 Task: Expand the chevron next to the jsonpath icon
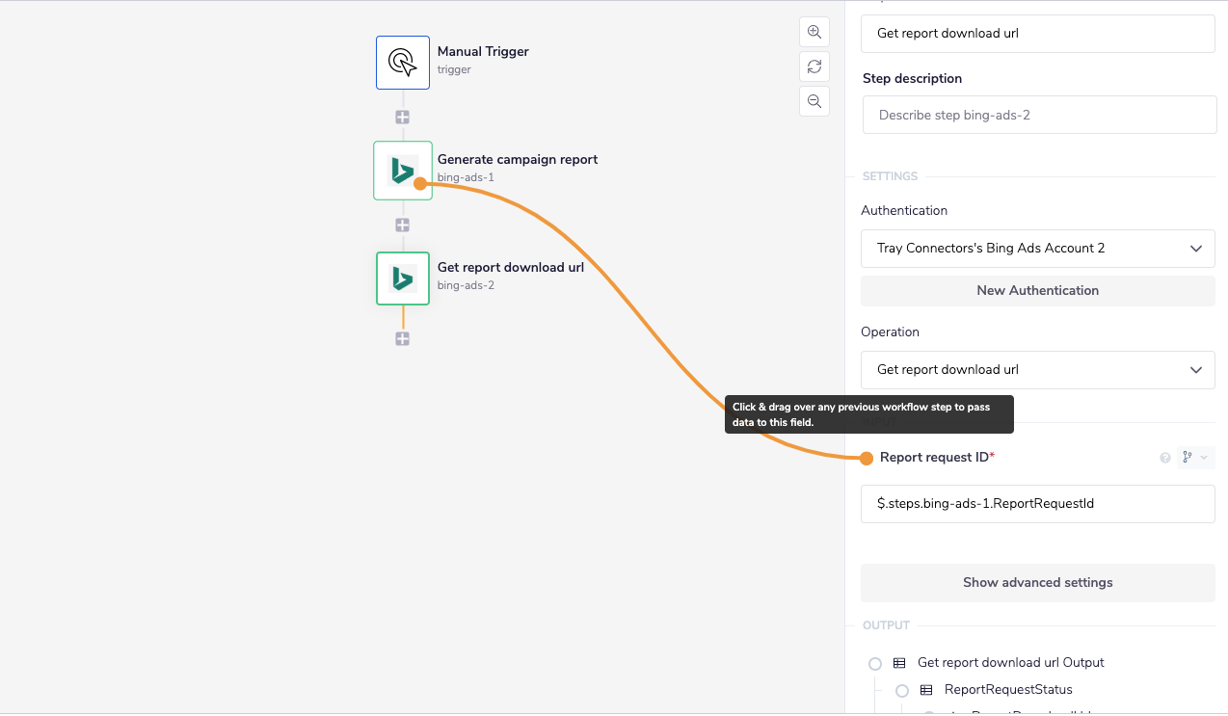click(x=1204, y=457)
